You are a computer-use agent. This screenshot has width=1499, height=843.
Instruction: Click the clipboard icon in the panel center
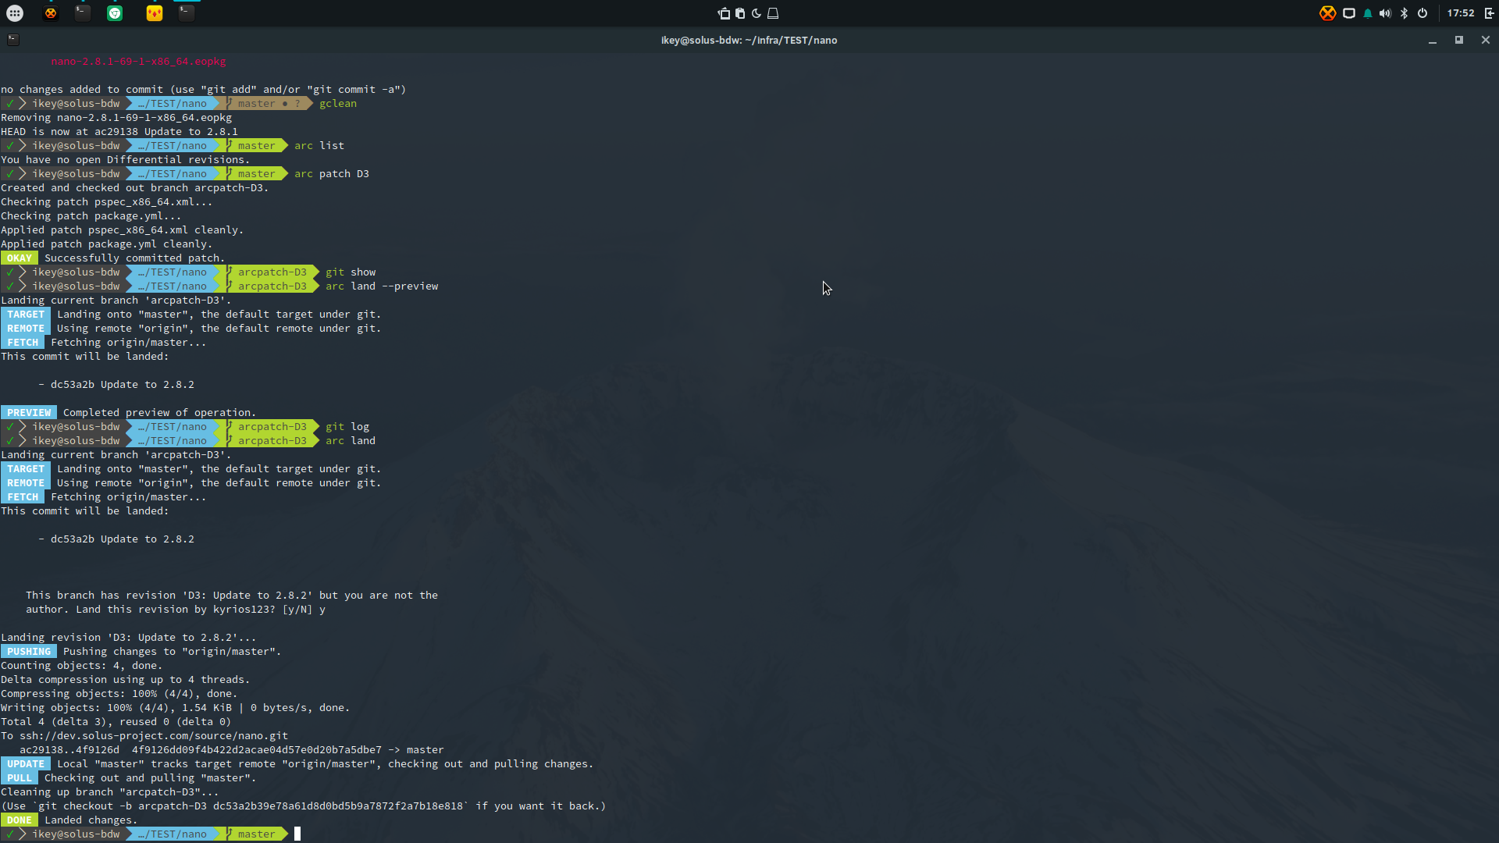[x=740, y=13]
